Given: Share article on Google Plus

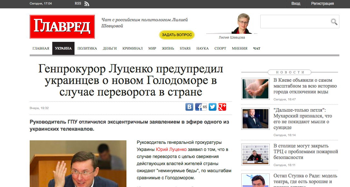Looking at the screenshot, I should coord(222,107).
